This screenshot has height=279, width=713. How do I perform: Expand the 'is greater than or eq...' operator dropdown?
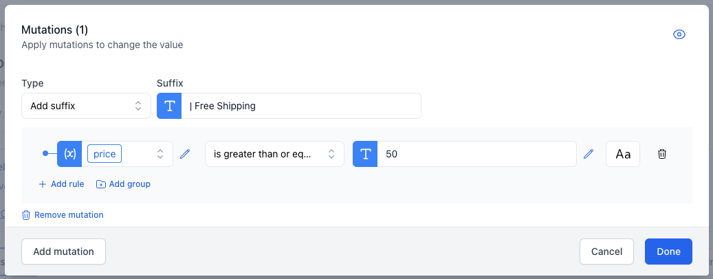pos(274,154)
